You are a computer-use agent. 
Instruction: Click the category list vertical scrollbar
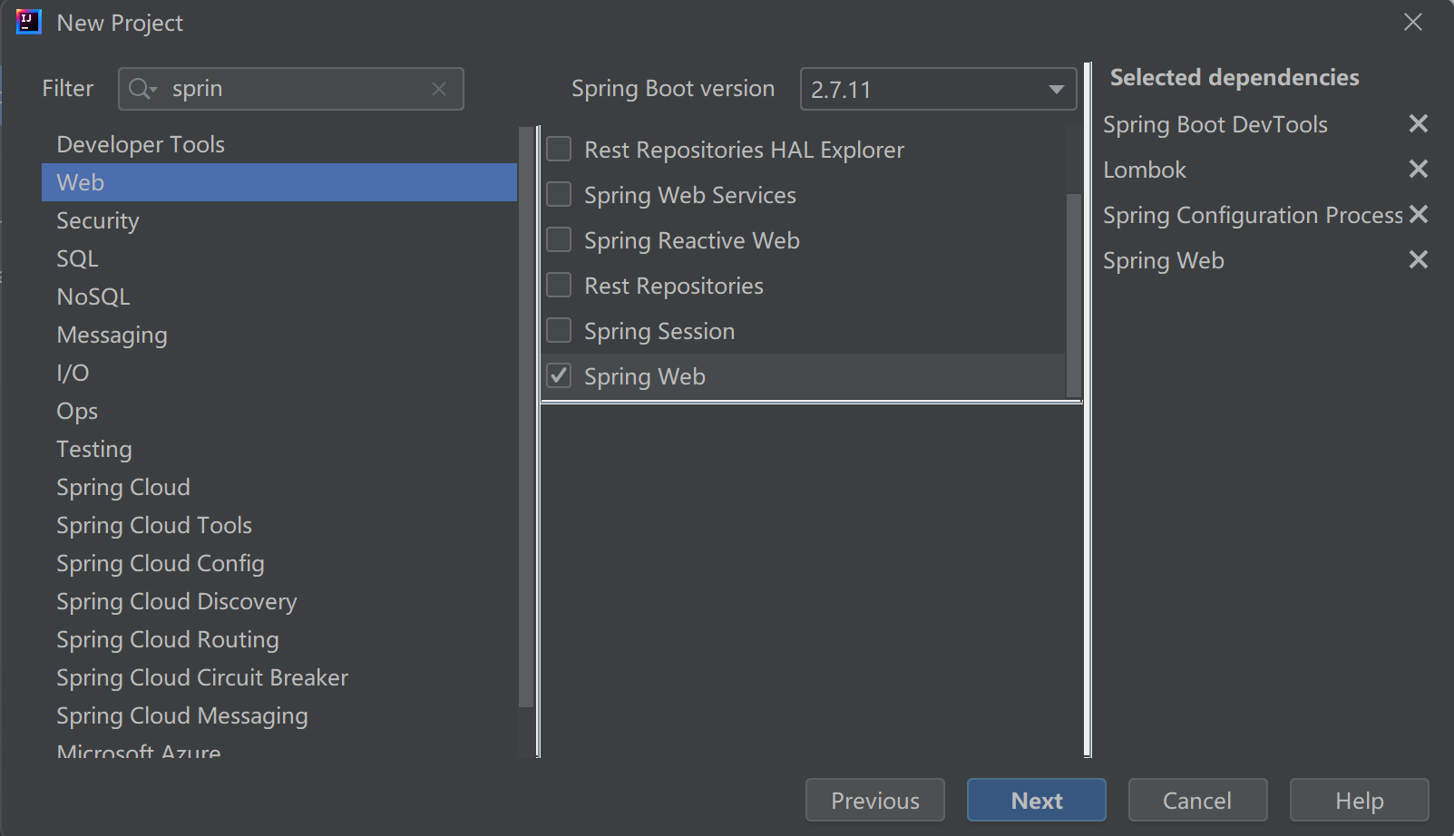[x=526, y=417]
